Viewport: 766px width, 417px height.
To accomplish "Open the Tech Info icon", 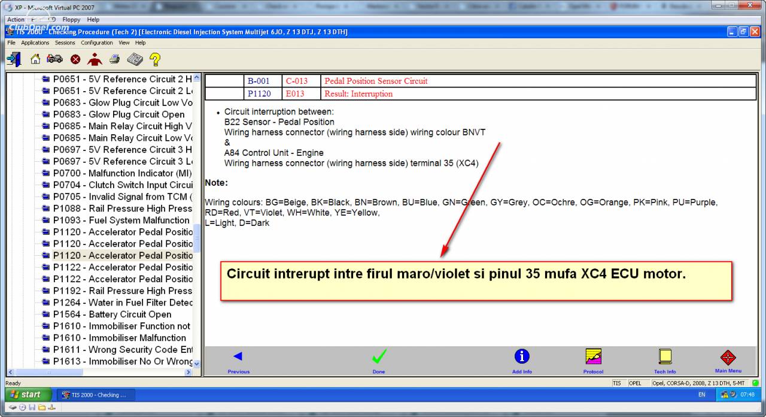I will click(x=665, y=361).
